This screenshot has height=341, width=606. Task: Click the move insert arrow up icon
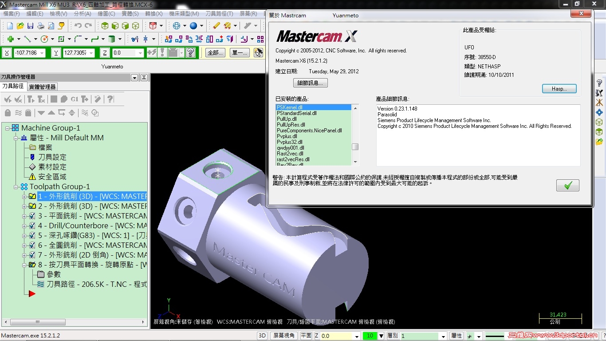pyautogui.click(x=51, y=113)
